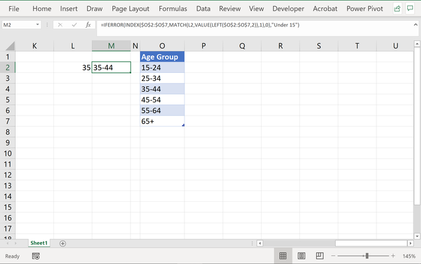421x264 pixels.
Task: Click the vertical scrollbar up arrow
Action: point(417,43)
